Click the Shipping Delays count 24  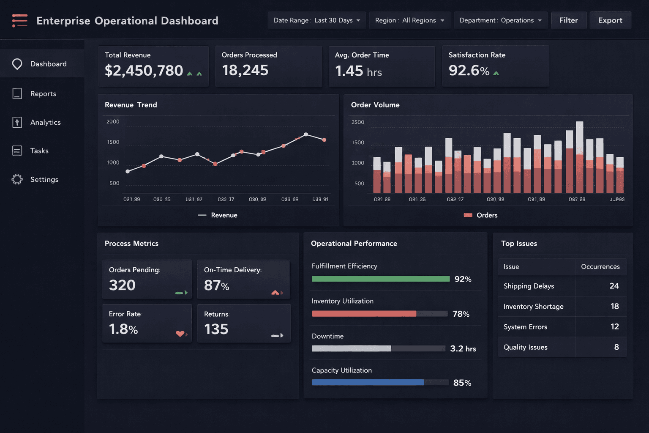pos(614,286)
